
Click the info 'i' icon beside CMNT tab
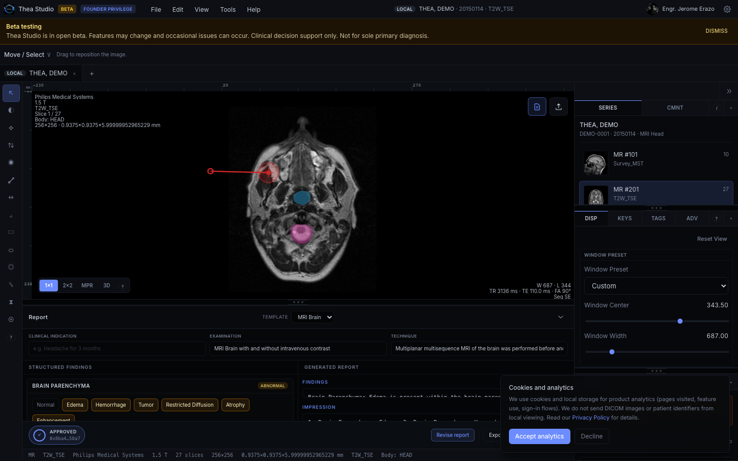(x=716, y=108)
